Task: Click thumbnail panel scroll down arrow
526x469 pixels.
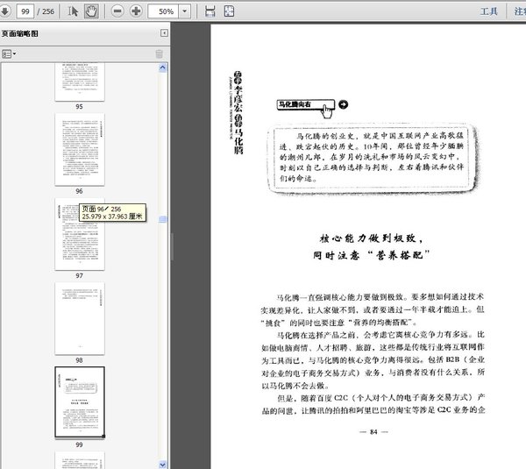Action: (x=163, y=465)
